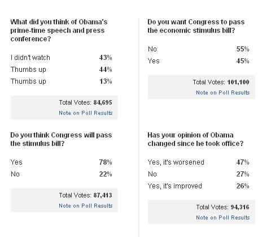This screenshot has width=271, height=237.
Task: Click "Do you think Congress will pass" question
Action: [61, 139]
